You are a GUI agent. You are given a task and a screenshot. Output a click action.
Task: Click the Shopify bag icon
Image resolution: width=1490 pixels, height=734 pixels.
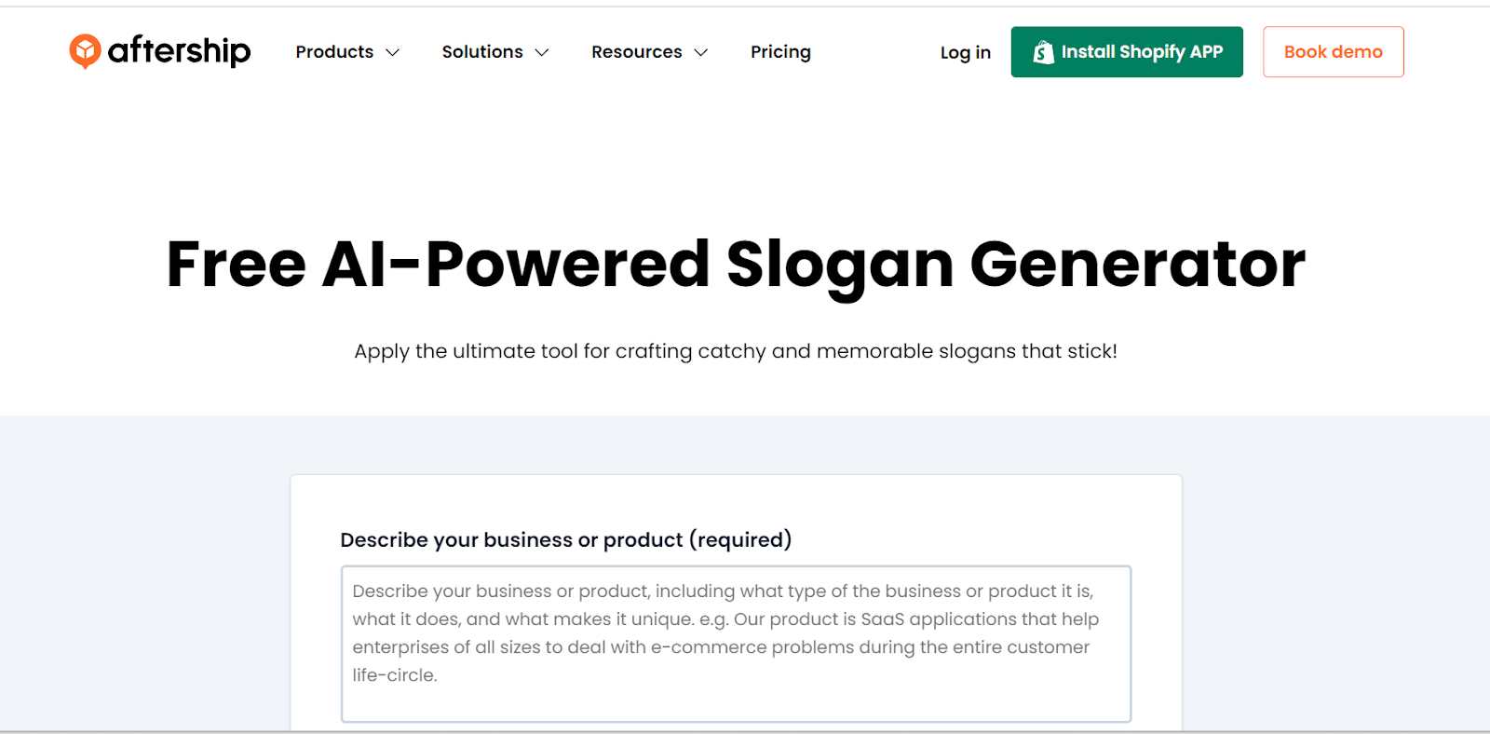click(x=1043, y=52)
